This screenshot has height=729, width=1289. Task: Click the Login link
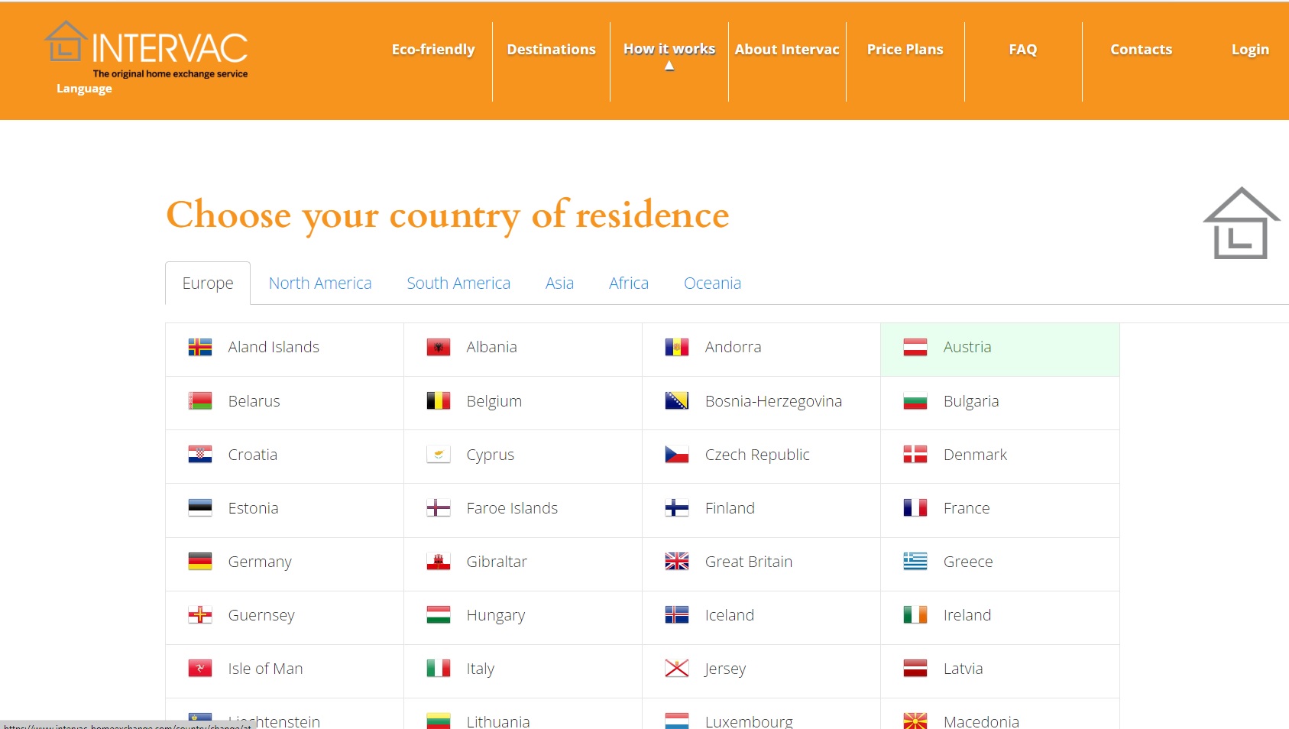tap(1249, 50)
